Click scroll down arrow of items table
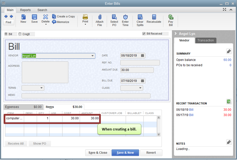Image resolution: width=237 pixels, height=160 pixels. [159, 135]
